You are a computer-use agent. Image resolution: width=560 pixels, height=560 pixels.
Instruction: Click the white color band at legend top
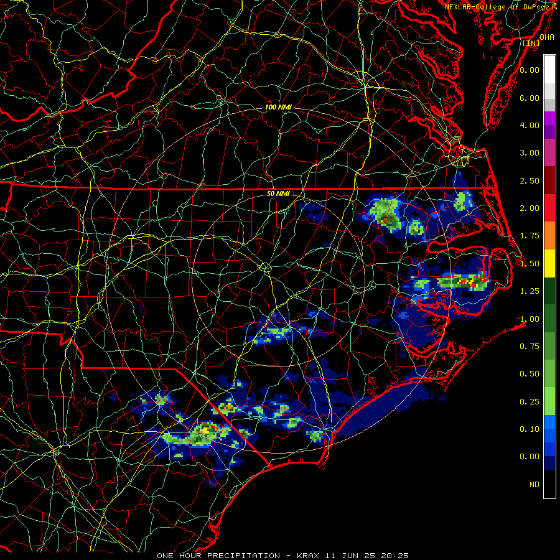pos(549,69)
